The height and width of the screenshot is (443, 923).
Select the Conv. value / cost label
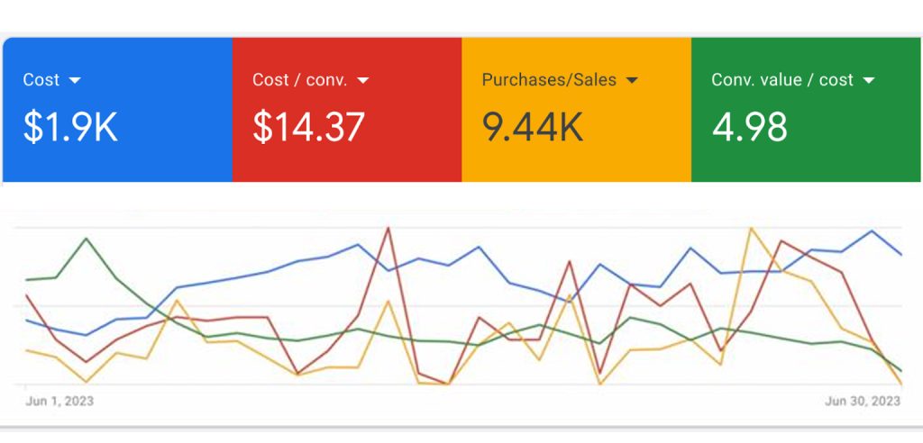tap(782, 80)
